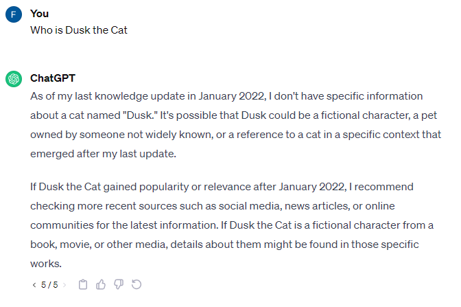Image resolution: width=461 pixels, height=307 pixels.
Task: Click the green ChatGPT logo avatar
Action: coord(14,79)
